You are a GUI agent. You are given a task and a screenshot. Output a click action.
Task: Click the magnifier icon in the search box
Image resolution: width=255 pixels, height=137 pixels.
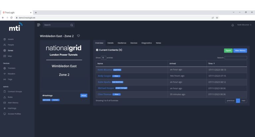(x=71, y=25)
